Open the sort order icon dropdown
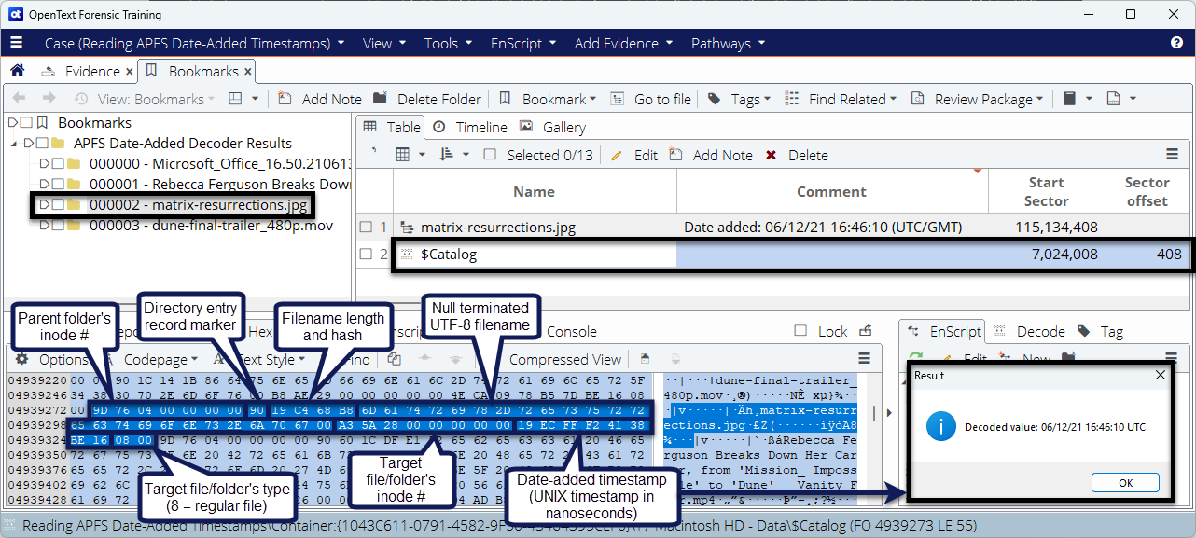Image resolution: width=1196 pixels, height=538 pixels. click(x=452, y=155)
